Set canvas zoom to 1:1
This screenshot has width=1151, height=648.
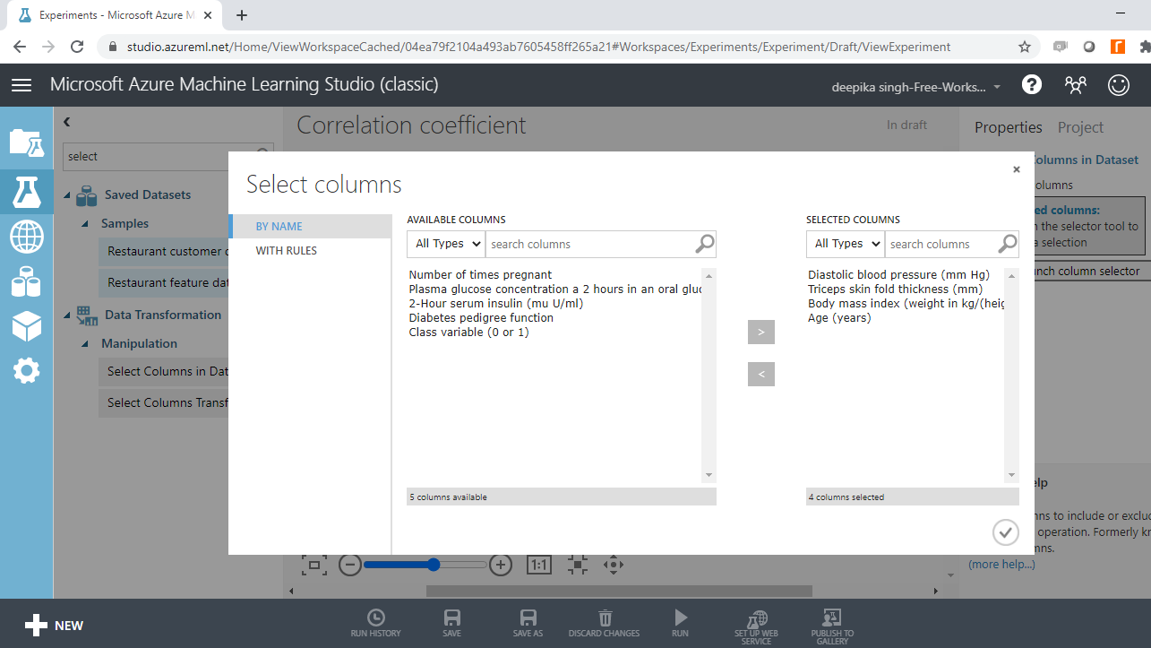539,565
